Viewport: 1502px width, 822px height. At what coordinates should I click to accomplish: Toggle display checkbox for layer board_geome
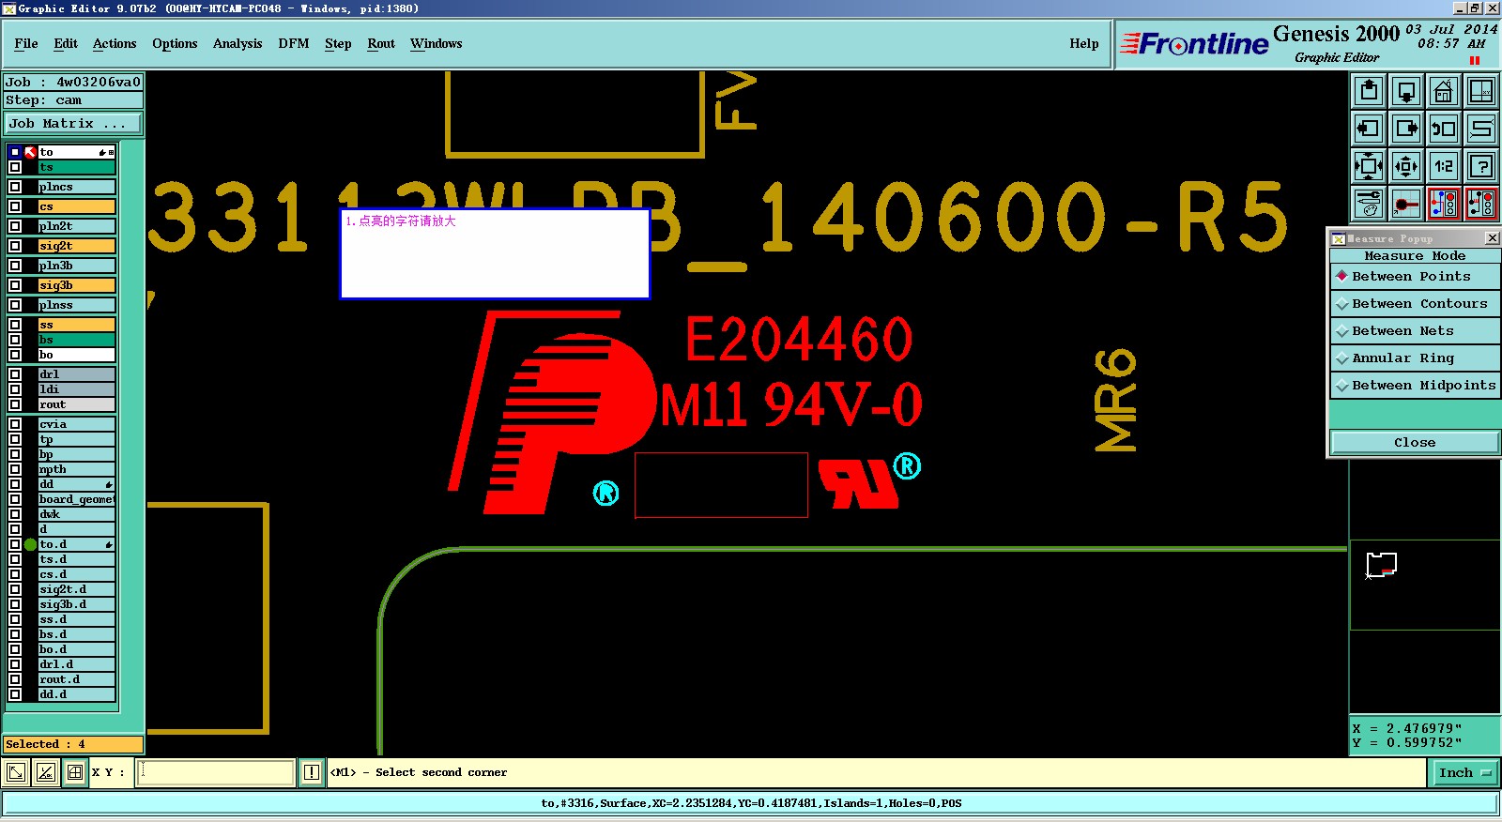click(x=15, y=499)
